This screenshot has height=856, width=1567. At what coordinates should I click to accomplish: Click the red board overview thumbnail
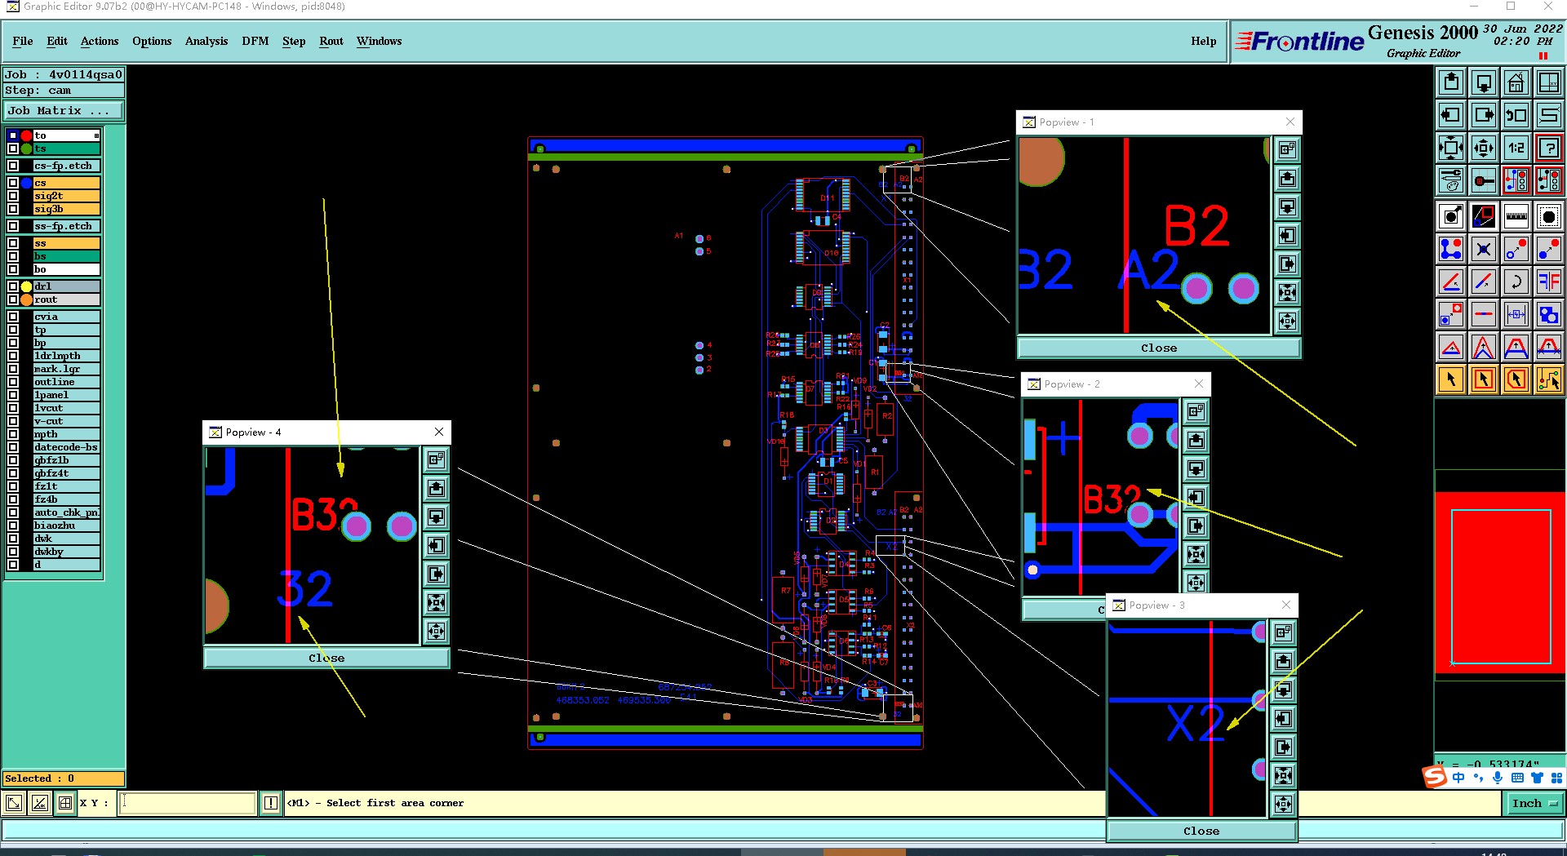click(x=1500, y=583)
